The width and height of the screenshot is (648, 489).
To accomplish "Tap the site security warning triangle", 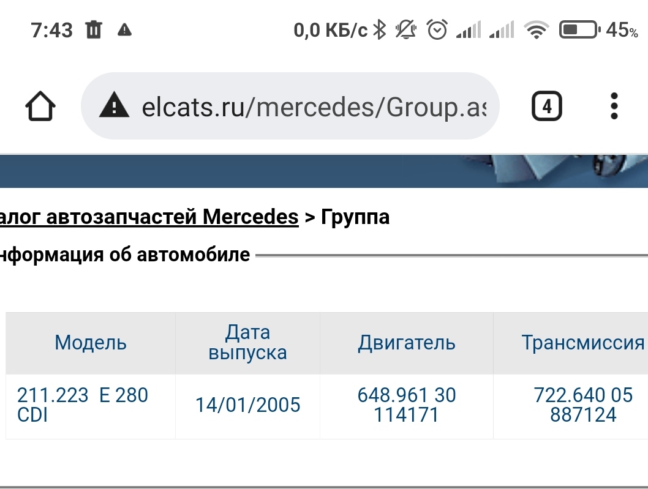I will [114, 107].
